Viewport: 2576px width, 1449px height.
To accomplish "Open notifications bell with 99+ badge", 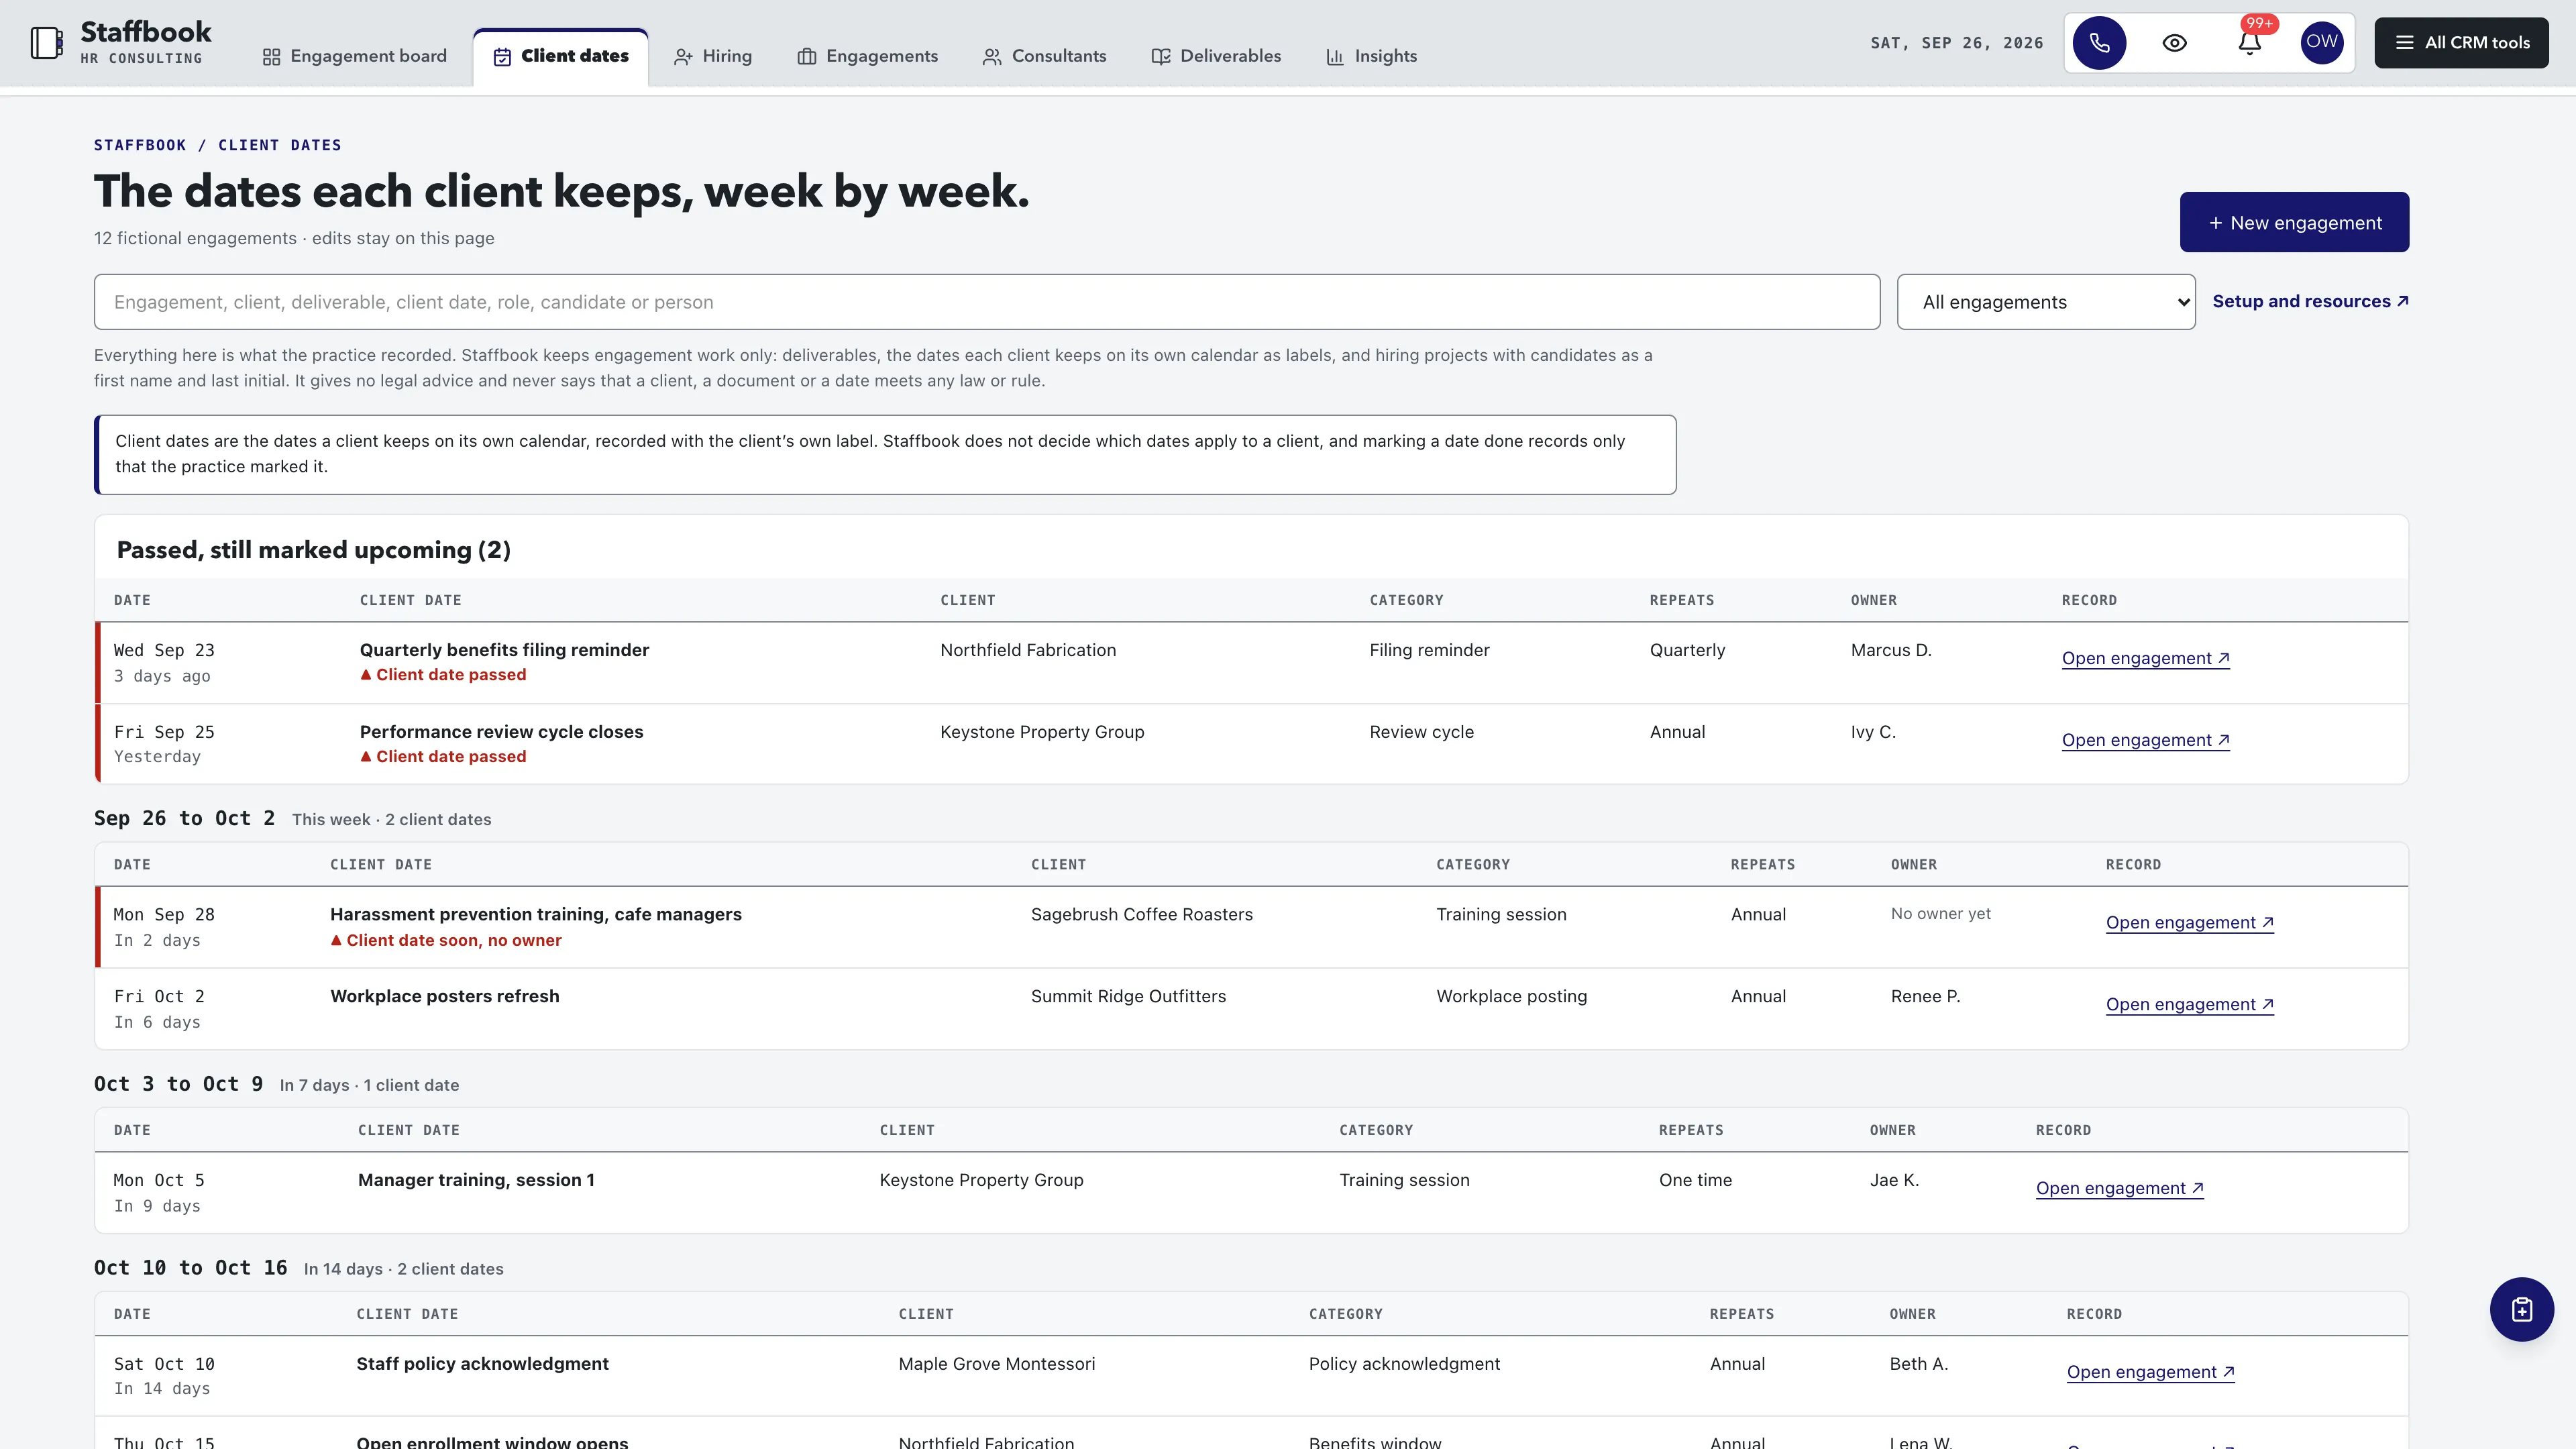I will pyautogui.click(x=2249, y=43).
